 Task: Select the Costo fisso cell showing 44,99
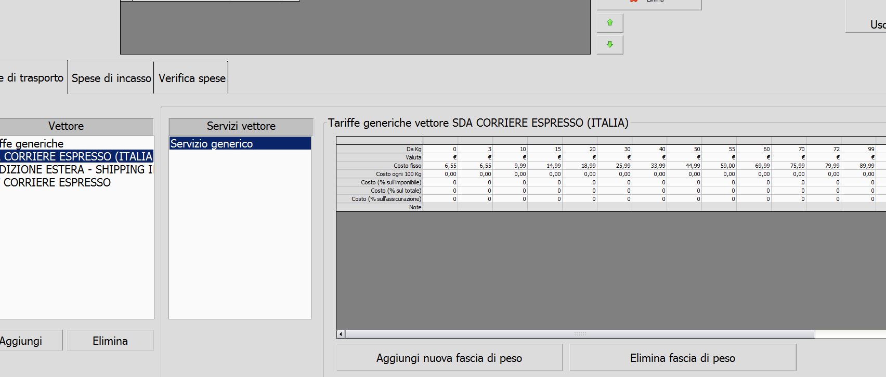[684, 166]
